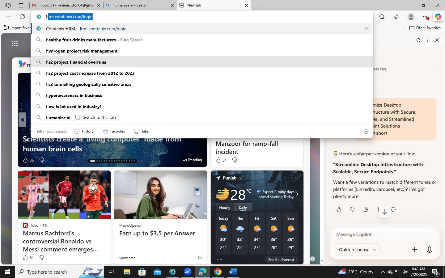This screenshot has width=445, height=278.
Task: Pick hs2 project financial overruns suggestion
Action: [202, 62]
